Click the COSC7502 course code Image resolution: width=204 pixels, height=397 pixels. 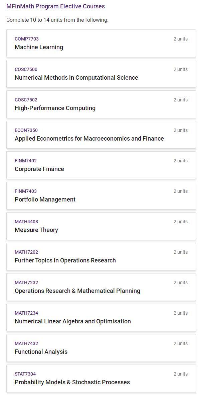point(26,100)
